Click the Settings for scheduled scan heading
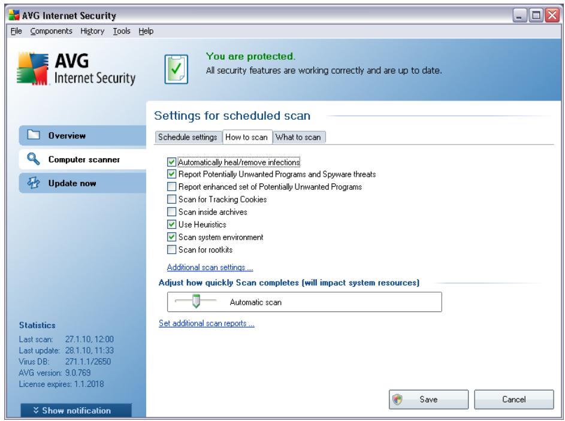565x421 pixels. (232, 116)
